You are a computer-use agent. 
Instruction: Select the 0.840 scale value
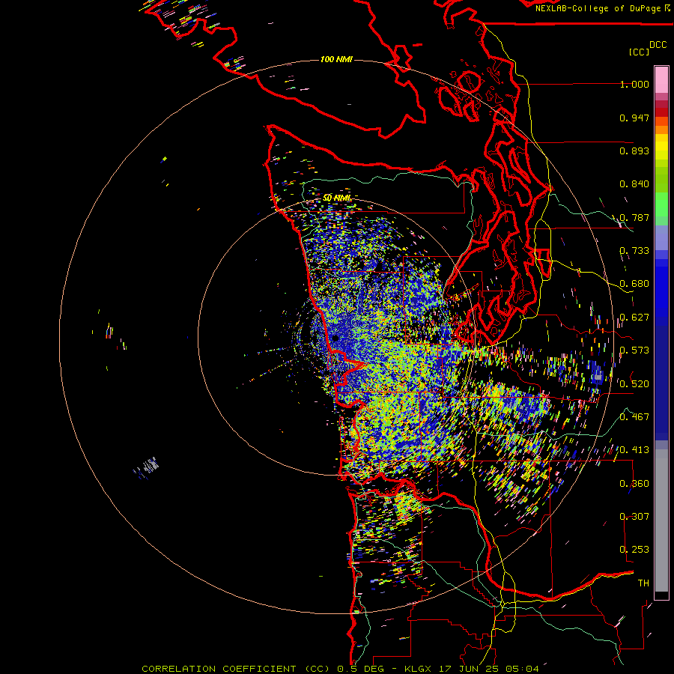[634, 184]
